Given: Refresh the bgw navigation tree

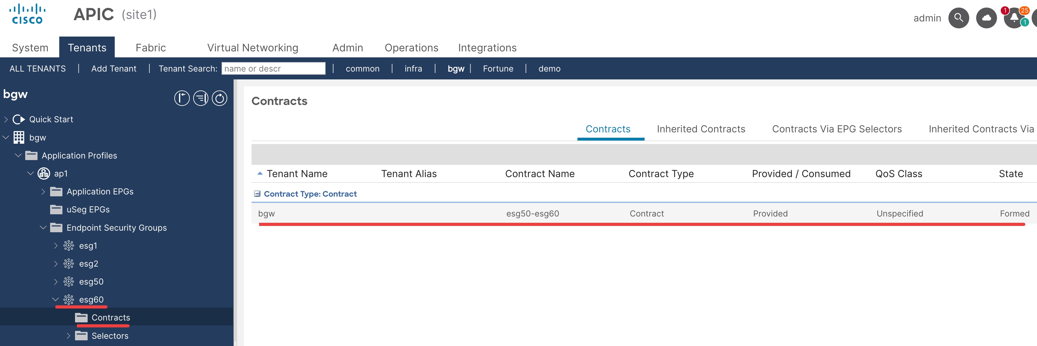Looking at the screenshot, I should (x=219, y=98).
